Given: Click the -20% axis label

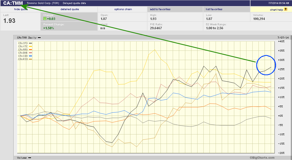Looking at the screenshot, I should pos(281,153).
